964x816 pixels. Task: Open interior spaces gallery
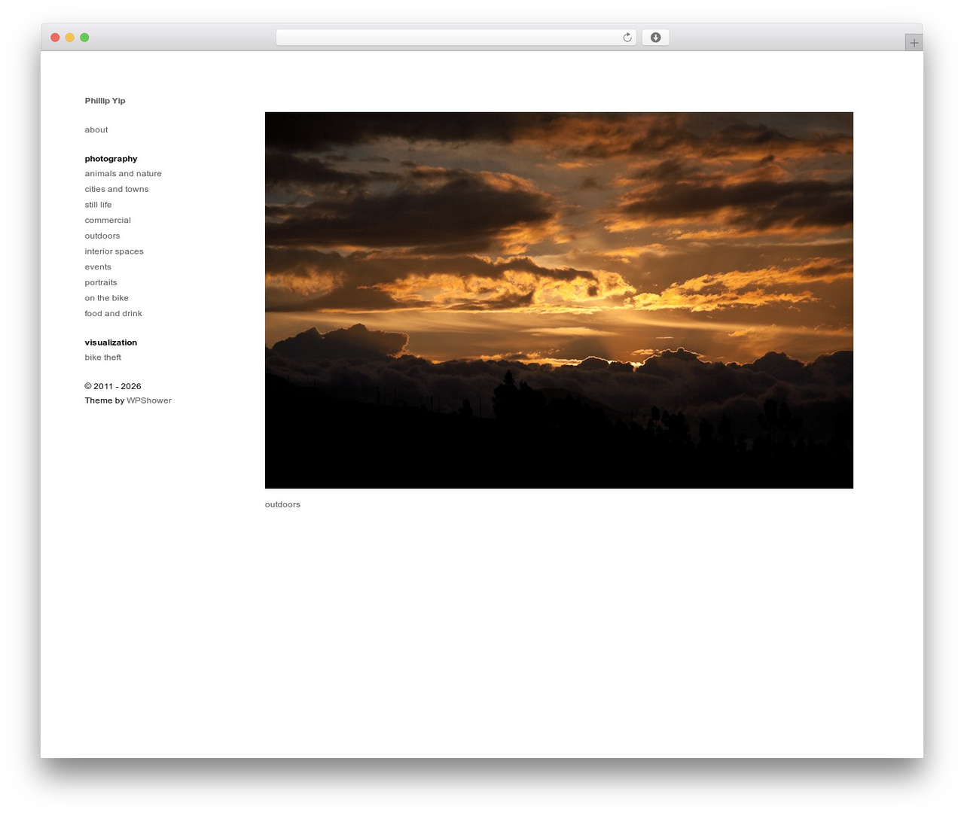coord(114,251)
